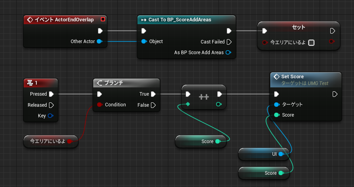Click the ターゲット input pin on Set Score

[x=277, y=104]
